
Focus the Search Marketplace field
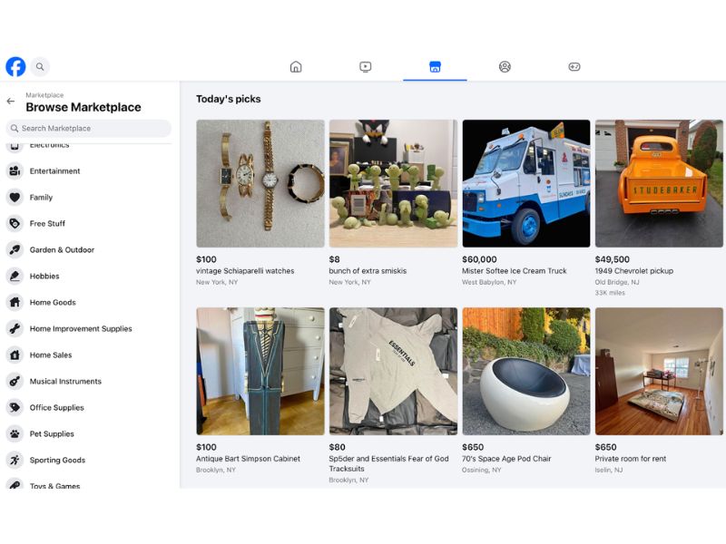click(88, 128)
